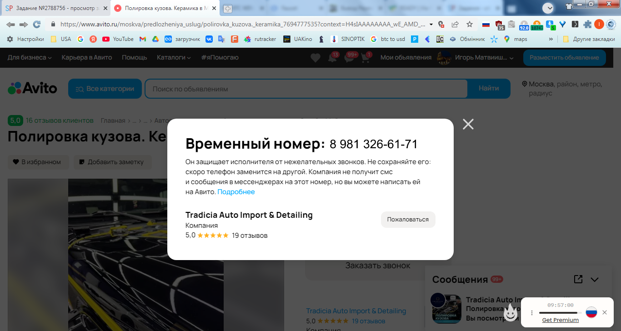
Task: Open the maps bookmark
Action: 515,39
